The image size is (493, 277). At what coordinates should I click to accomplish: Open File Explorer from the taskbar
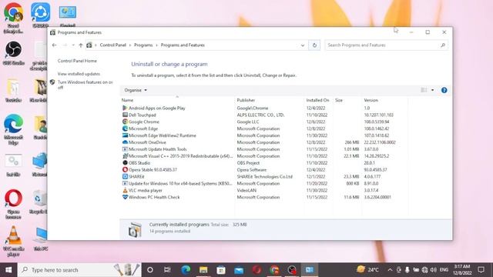pyautogui.click(x=203, y=270)
